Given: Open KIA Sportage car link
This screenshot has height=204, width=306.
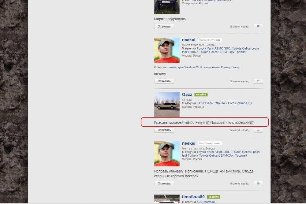Looking at the screenshot, I should (206, 202).
